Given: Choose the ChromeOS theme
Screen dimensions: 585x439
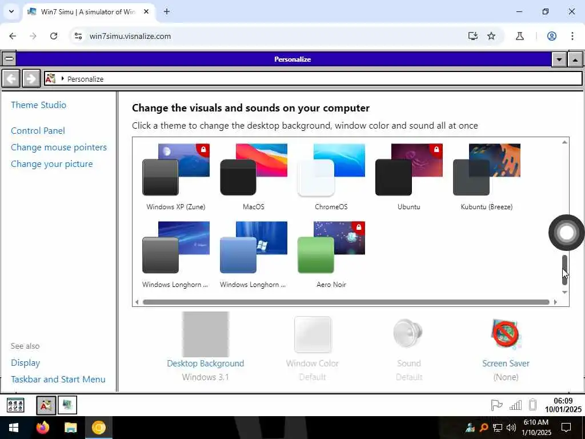Looking at the screenshot, I should pos(331,177).
